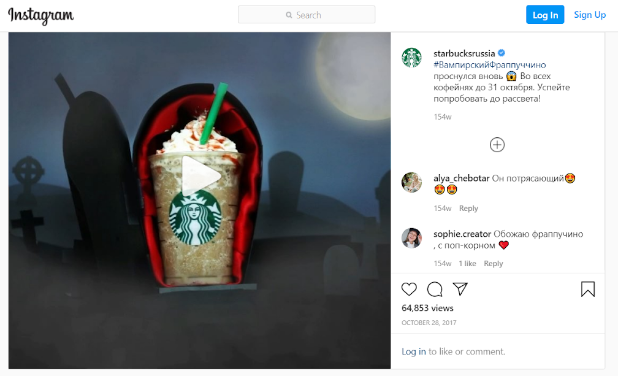Save the post with the bookmark icon
Image resolution: width=618 pixels, height=376 pixels.
(x=587, y=289)
